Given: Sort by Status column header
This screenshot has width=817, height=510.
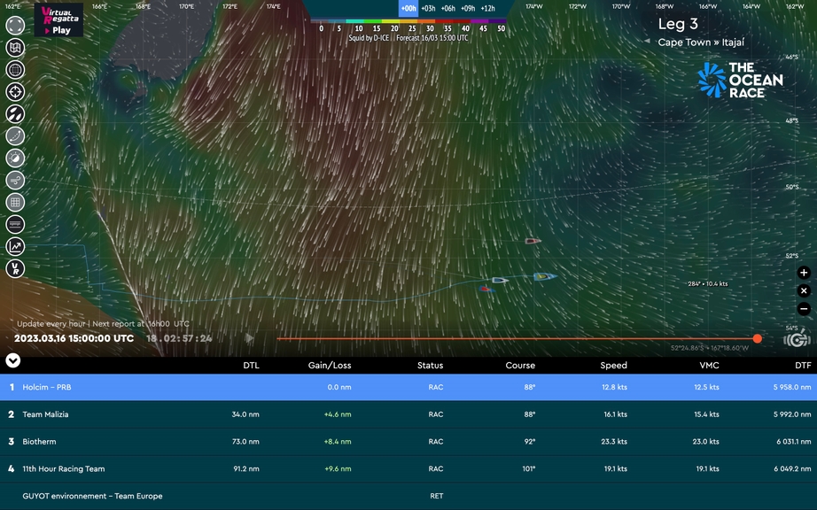Looking at the screenshot, I should 431,366.
